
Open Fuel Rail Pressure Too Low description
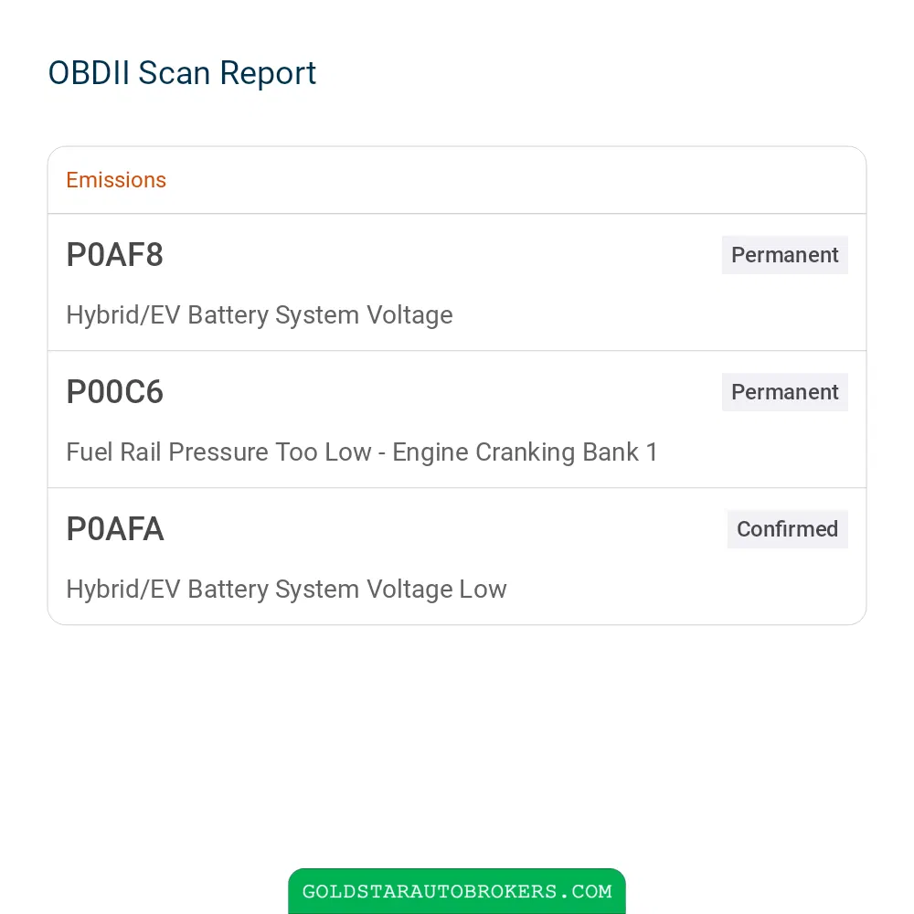pos(362,452)
